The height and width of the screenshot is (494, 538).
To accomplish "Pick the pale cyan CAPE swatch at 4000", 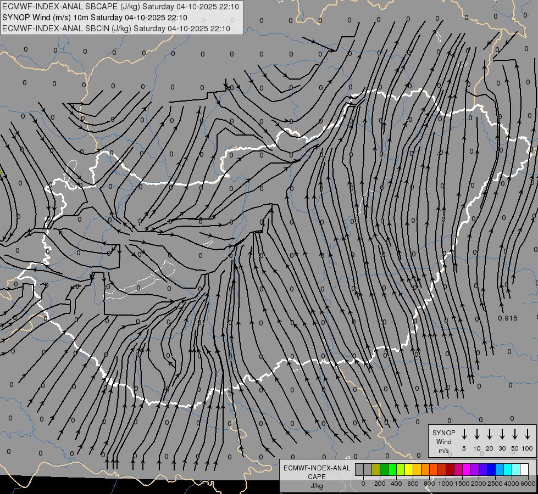I will (x=516, y=470).
